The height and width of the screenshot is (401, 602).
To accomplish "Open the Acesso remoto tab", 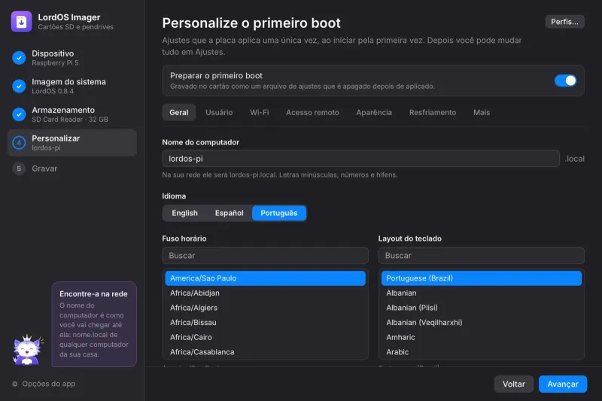I will pyautogui.click(x=312, y=112).
